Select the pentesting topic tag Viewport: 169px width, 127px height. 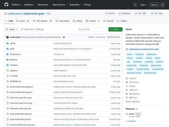[x=149, y=62]
